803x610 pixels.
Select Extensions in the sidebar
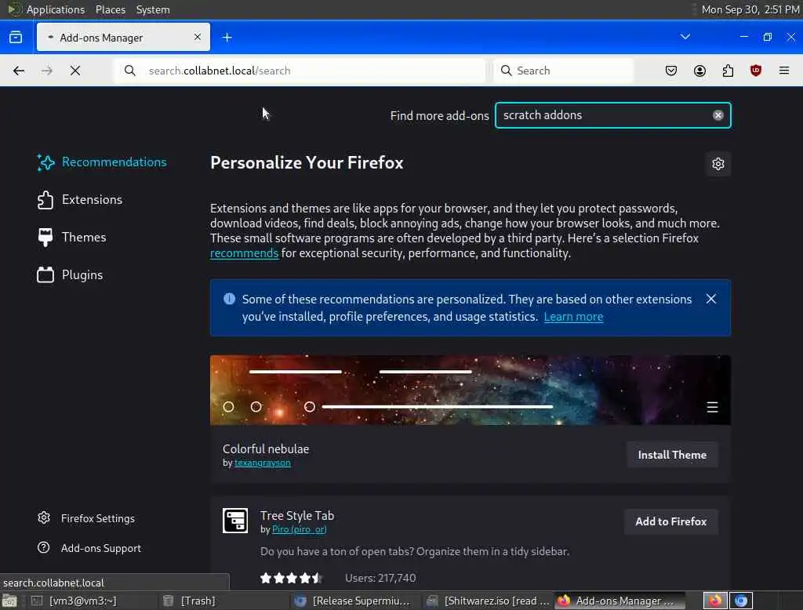80,200
